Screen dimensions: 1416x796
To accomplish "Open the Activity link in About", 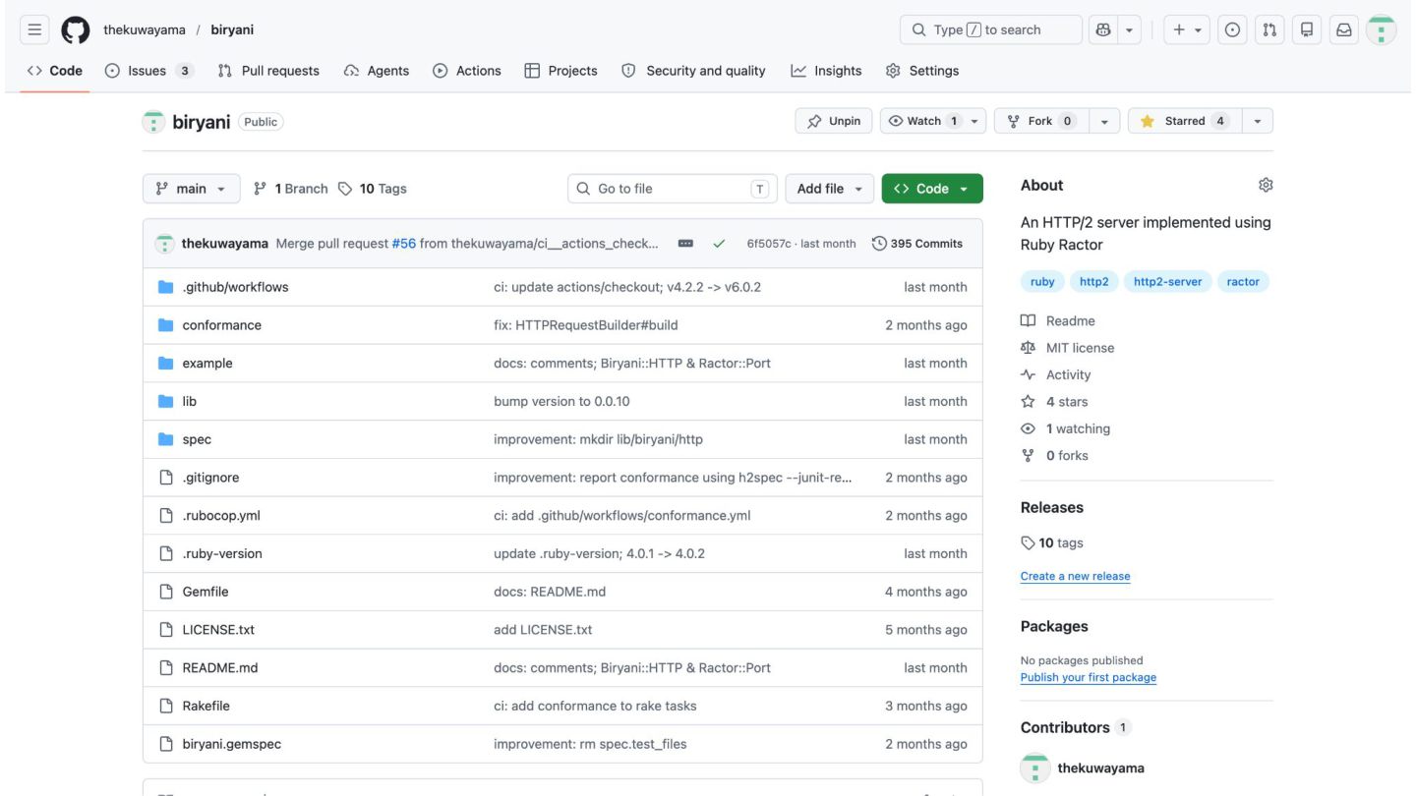I will click(x=1056, y=374).
